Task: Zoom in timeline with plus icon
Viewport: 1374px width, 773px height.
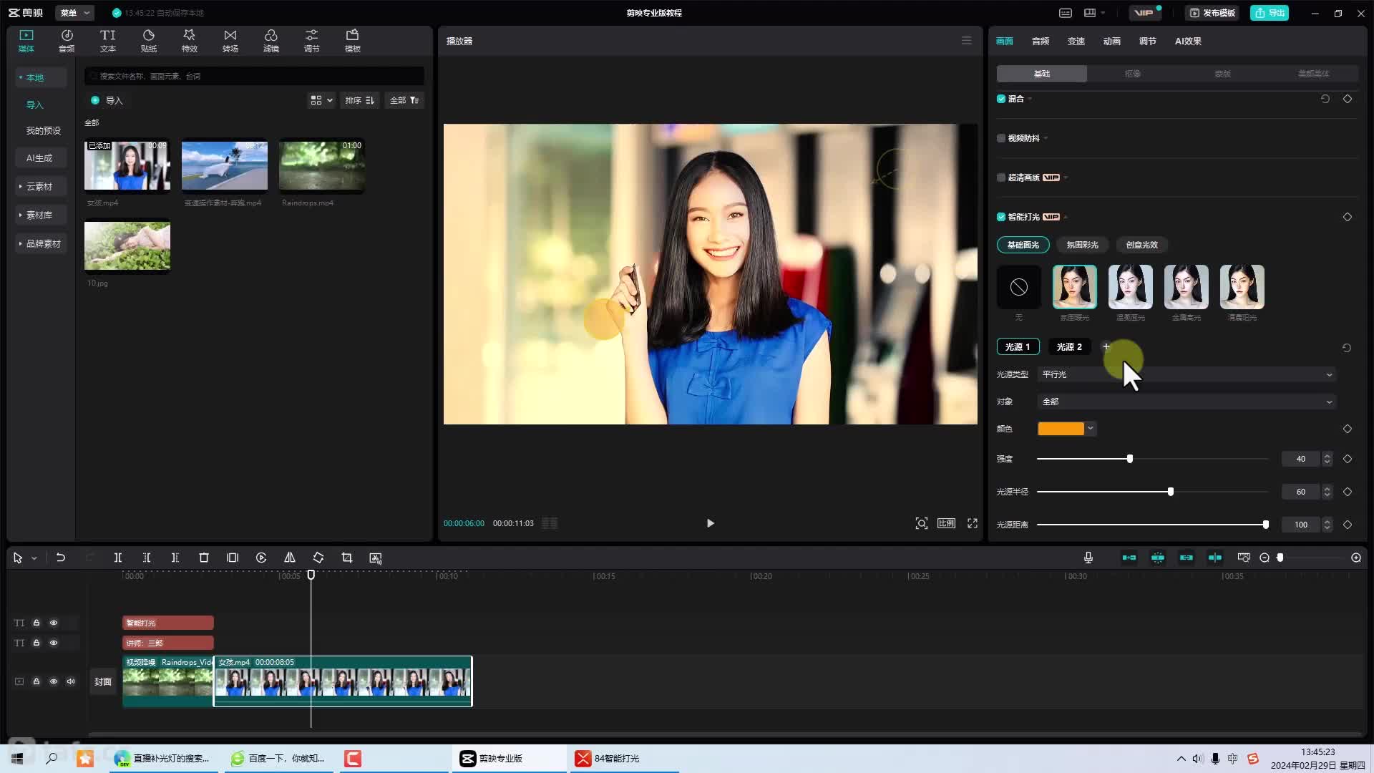Action: click(1356, 558)
